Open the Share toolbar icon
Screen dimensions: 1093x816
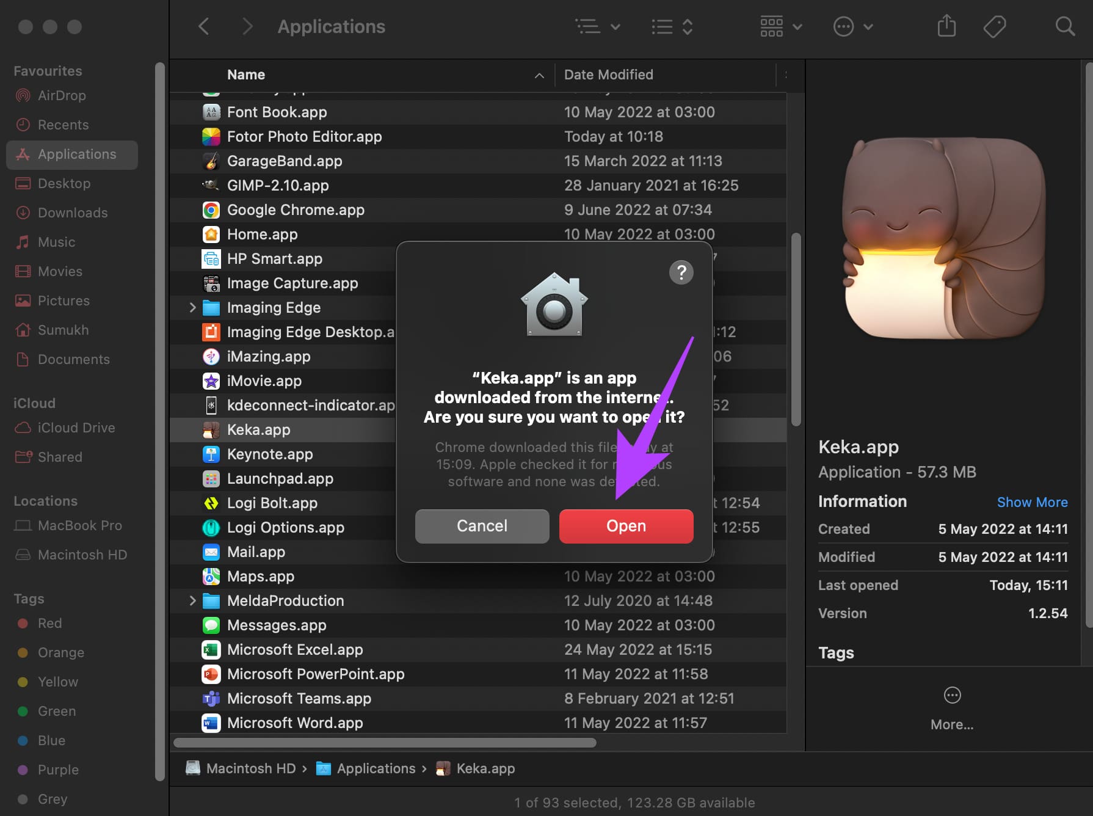[946, 26]
